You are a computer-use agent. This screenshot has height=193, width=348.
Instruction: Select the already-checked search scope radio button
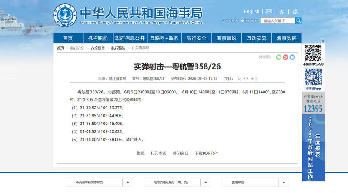click(x=224, y=20)
